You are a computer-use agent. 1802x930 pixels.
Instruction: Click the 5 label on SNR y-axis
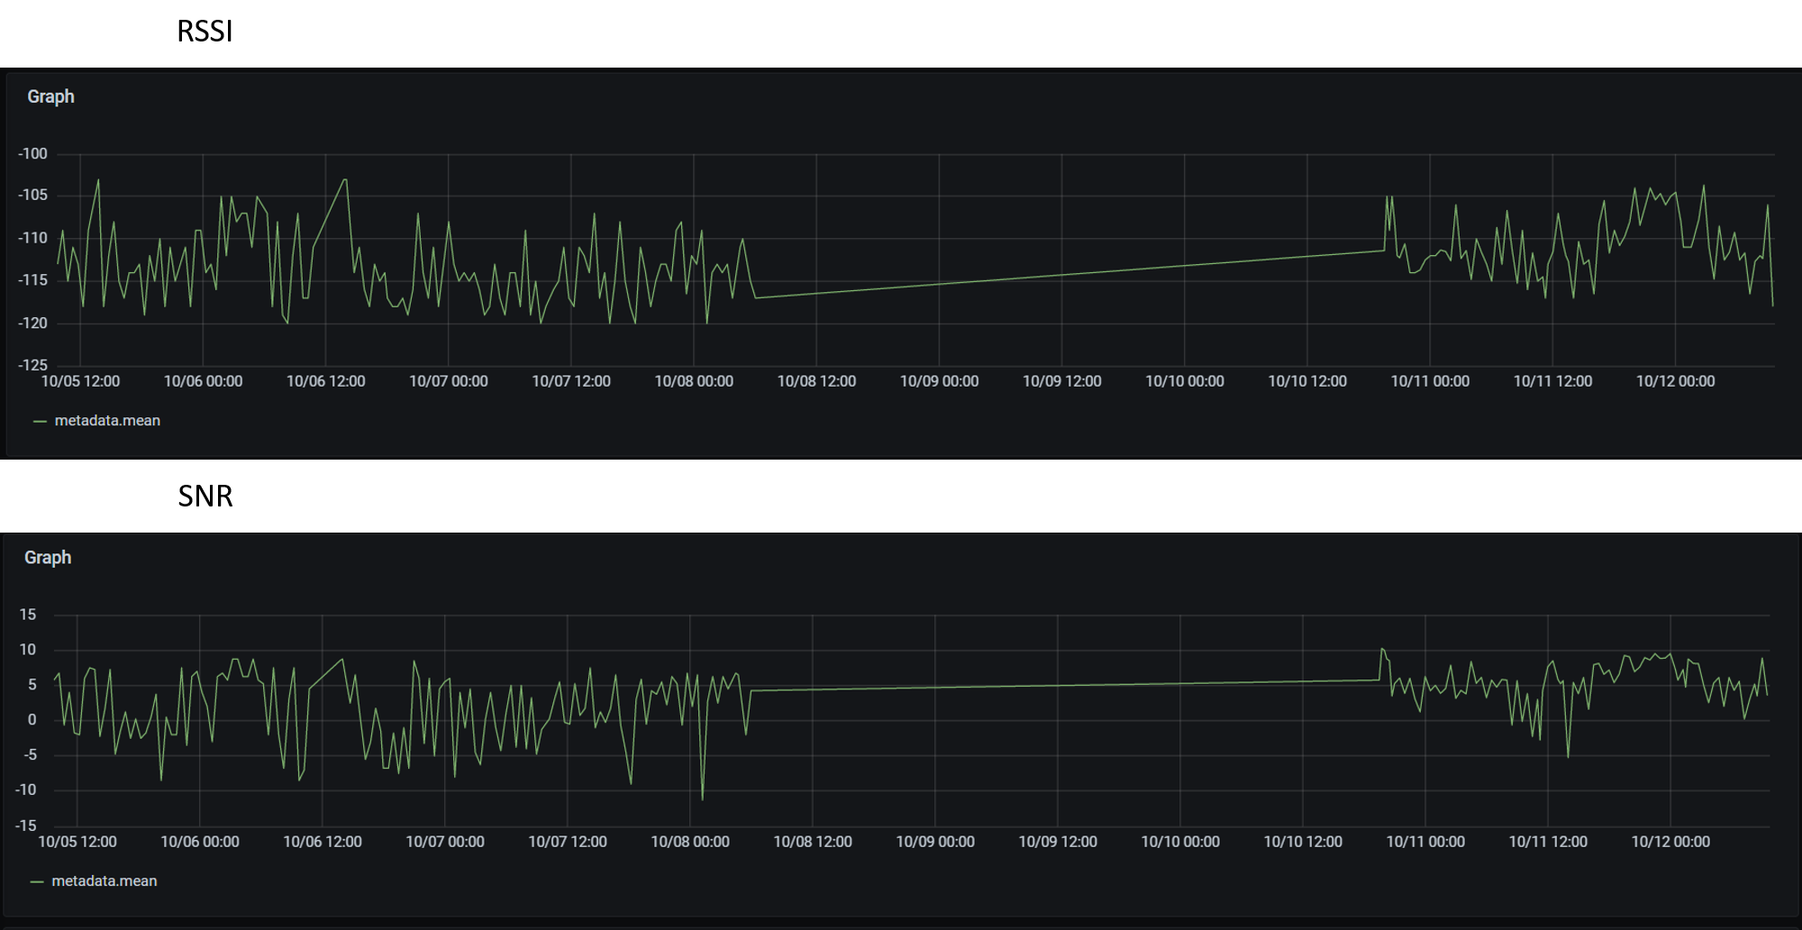[32, 685]
